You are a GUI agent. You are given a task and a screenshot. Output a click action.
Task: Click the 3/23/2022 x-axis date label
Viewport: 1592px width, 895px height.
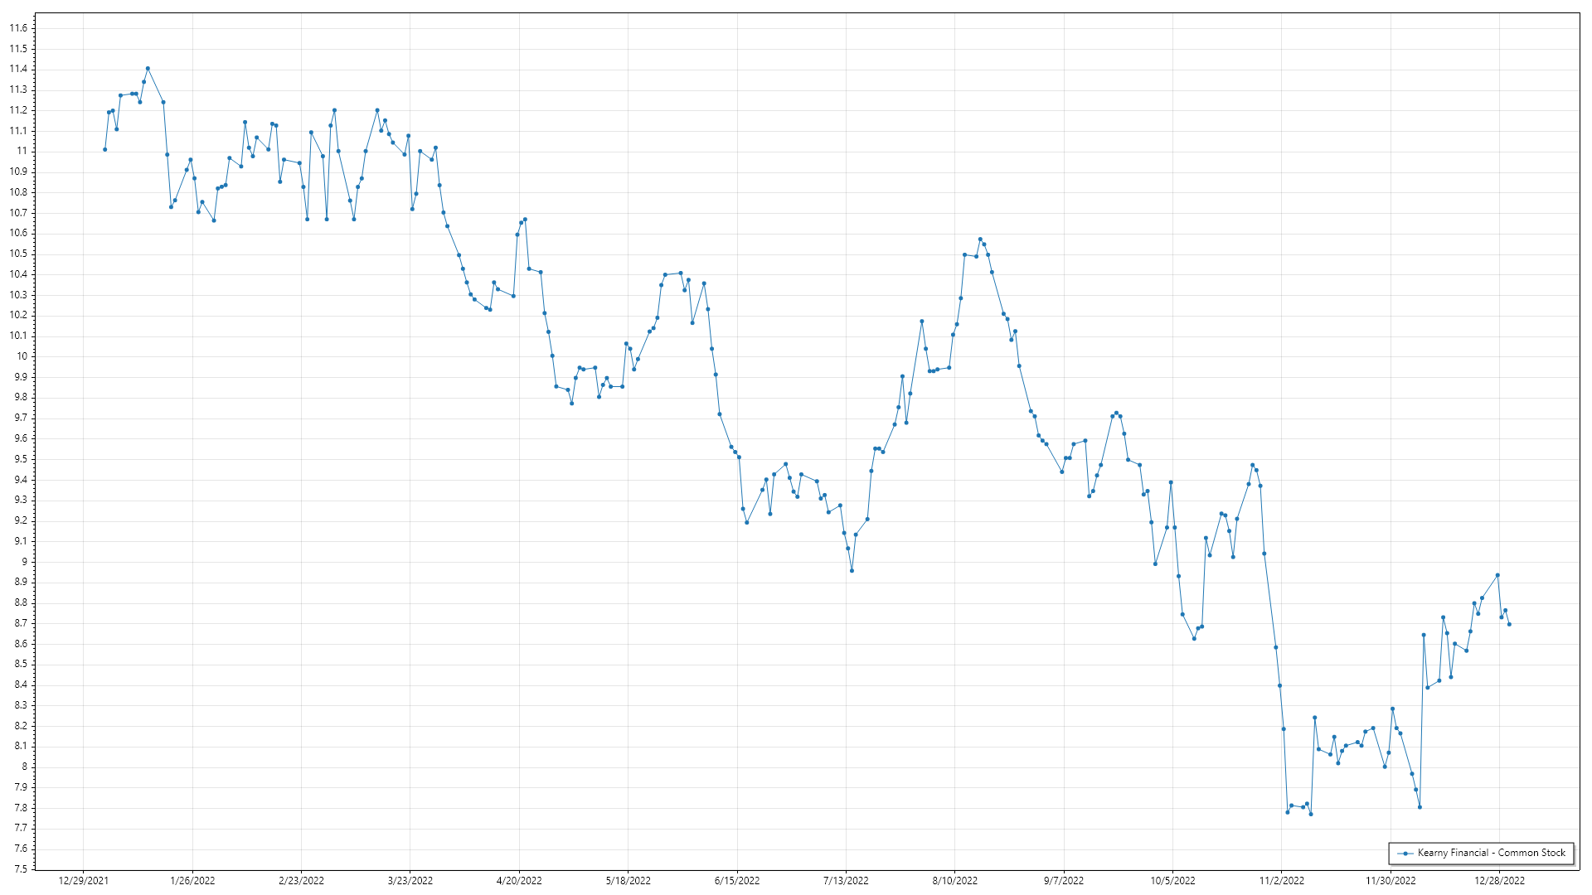[410, 881]
